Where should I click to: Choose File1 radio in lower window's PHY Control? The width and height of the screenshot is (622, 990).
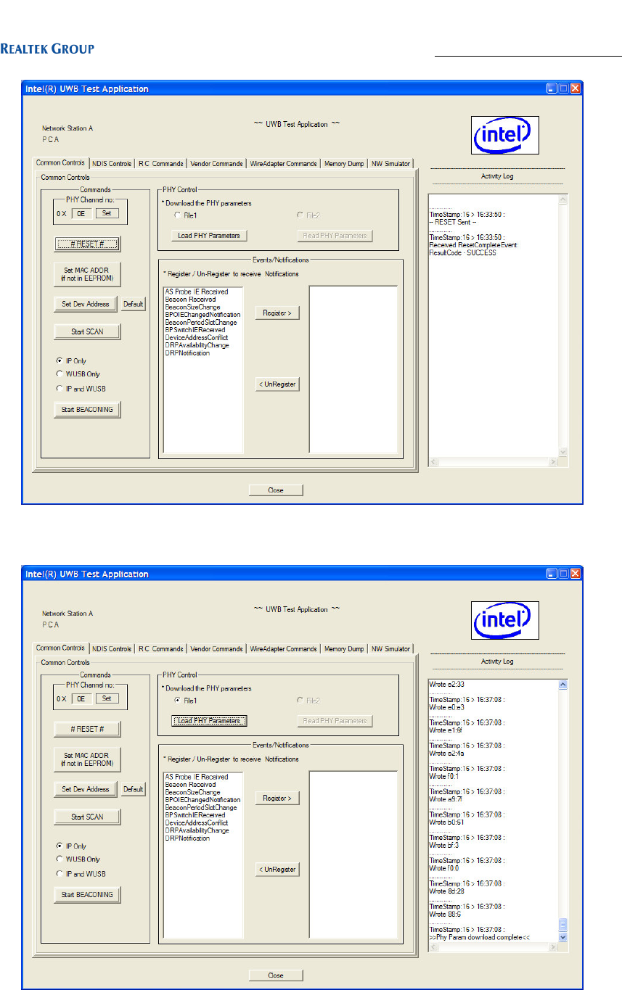point(187,701)
